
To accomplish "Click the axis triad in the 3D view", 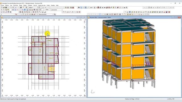I will click(x=92, y=92).
